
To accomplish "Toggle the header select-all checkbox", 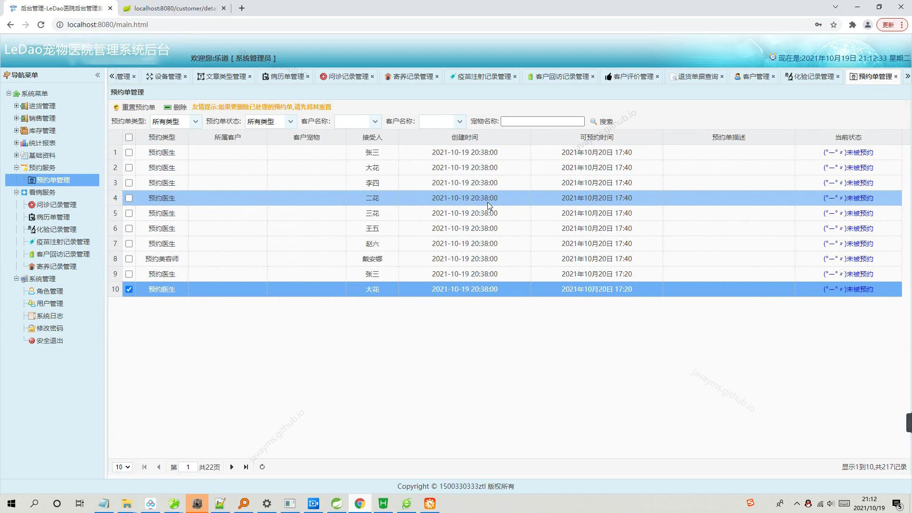I will (129, 137).
